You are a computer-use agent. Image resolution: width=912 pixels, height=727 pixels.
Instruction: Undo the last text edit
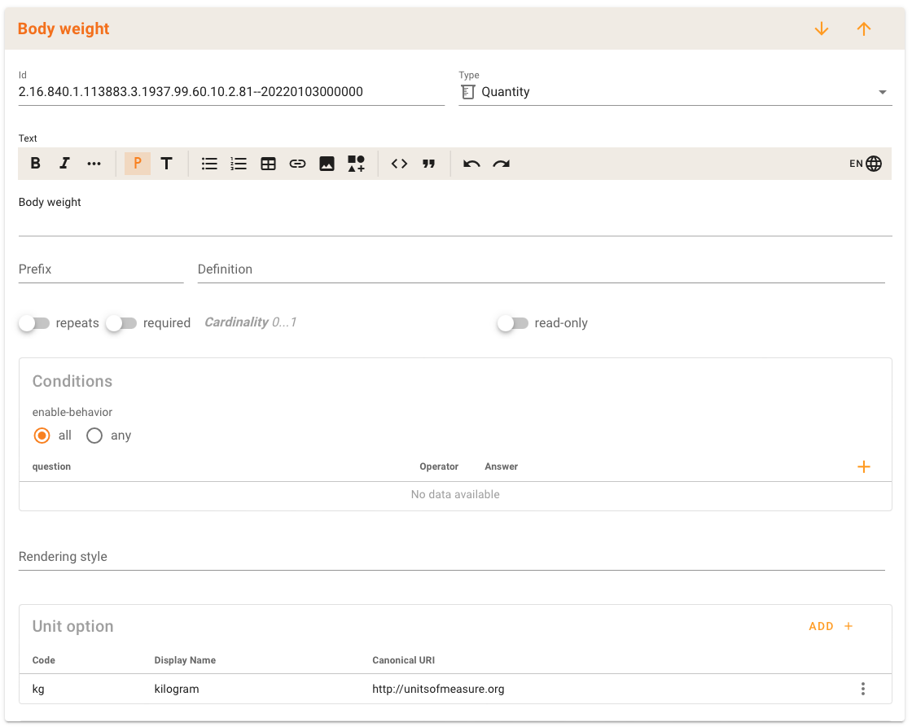click(x=471, y=164)
